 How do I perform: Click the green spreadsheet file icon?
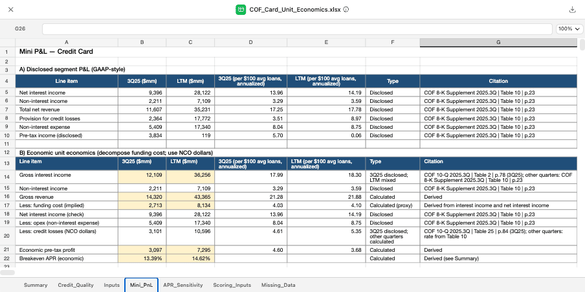(241, 10)
